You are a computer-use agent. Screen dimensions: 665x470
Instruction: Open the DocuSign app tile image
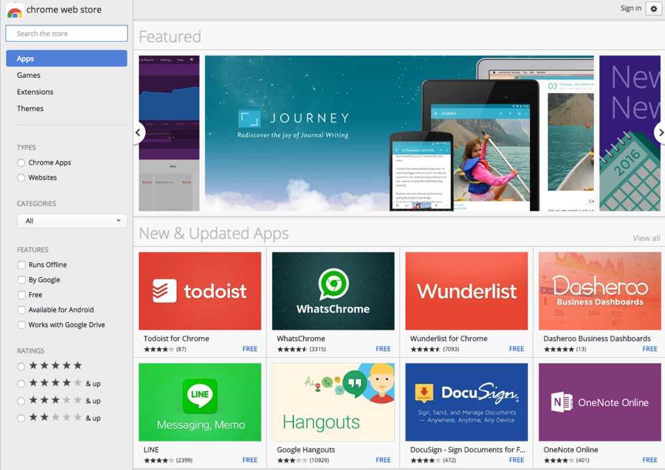pyautogui.click(x=467, y=402)
